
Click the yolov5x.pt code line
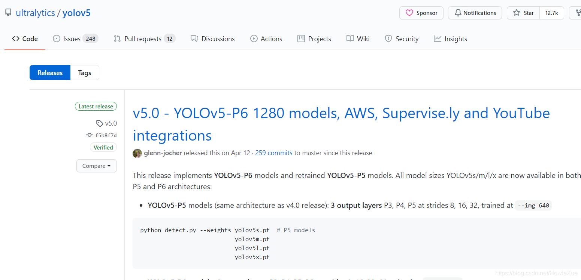[x=252, y=257]
